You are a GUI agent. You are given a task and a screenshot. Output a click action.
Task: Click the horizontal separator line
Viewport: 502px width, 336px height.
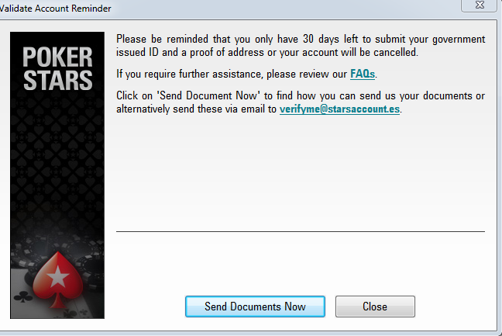(301, 231)
